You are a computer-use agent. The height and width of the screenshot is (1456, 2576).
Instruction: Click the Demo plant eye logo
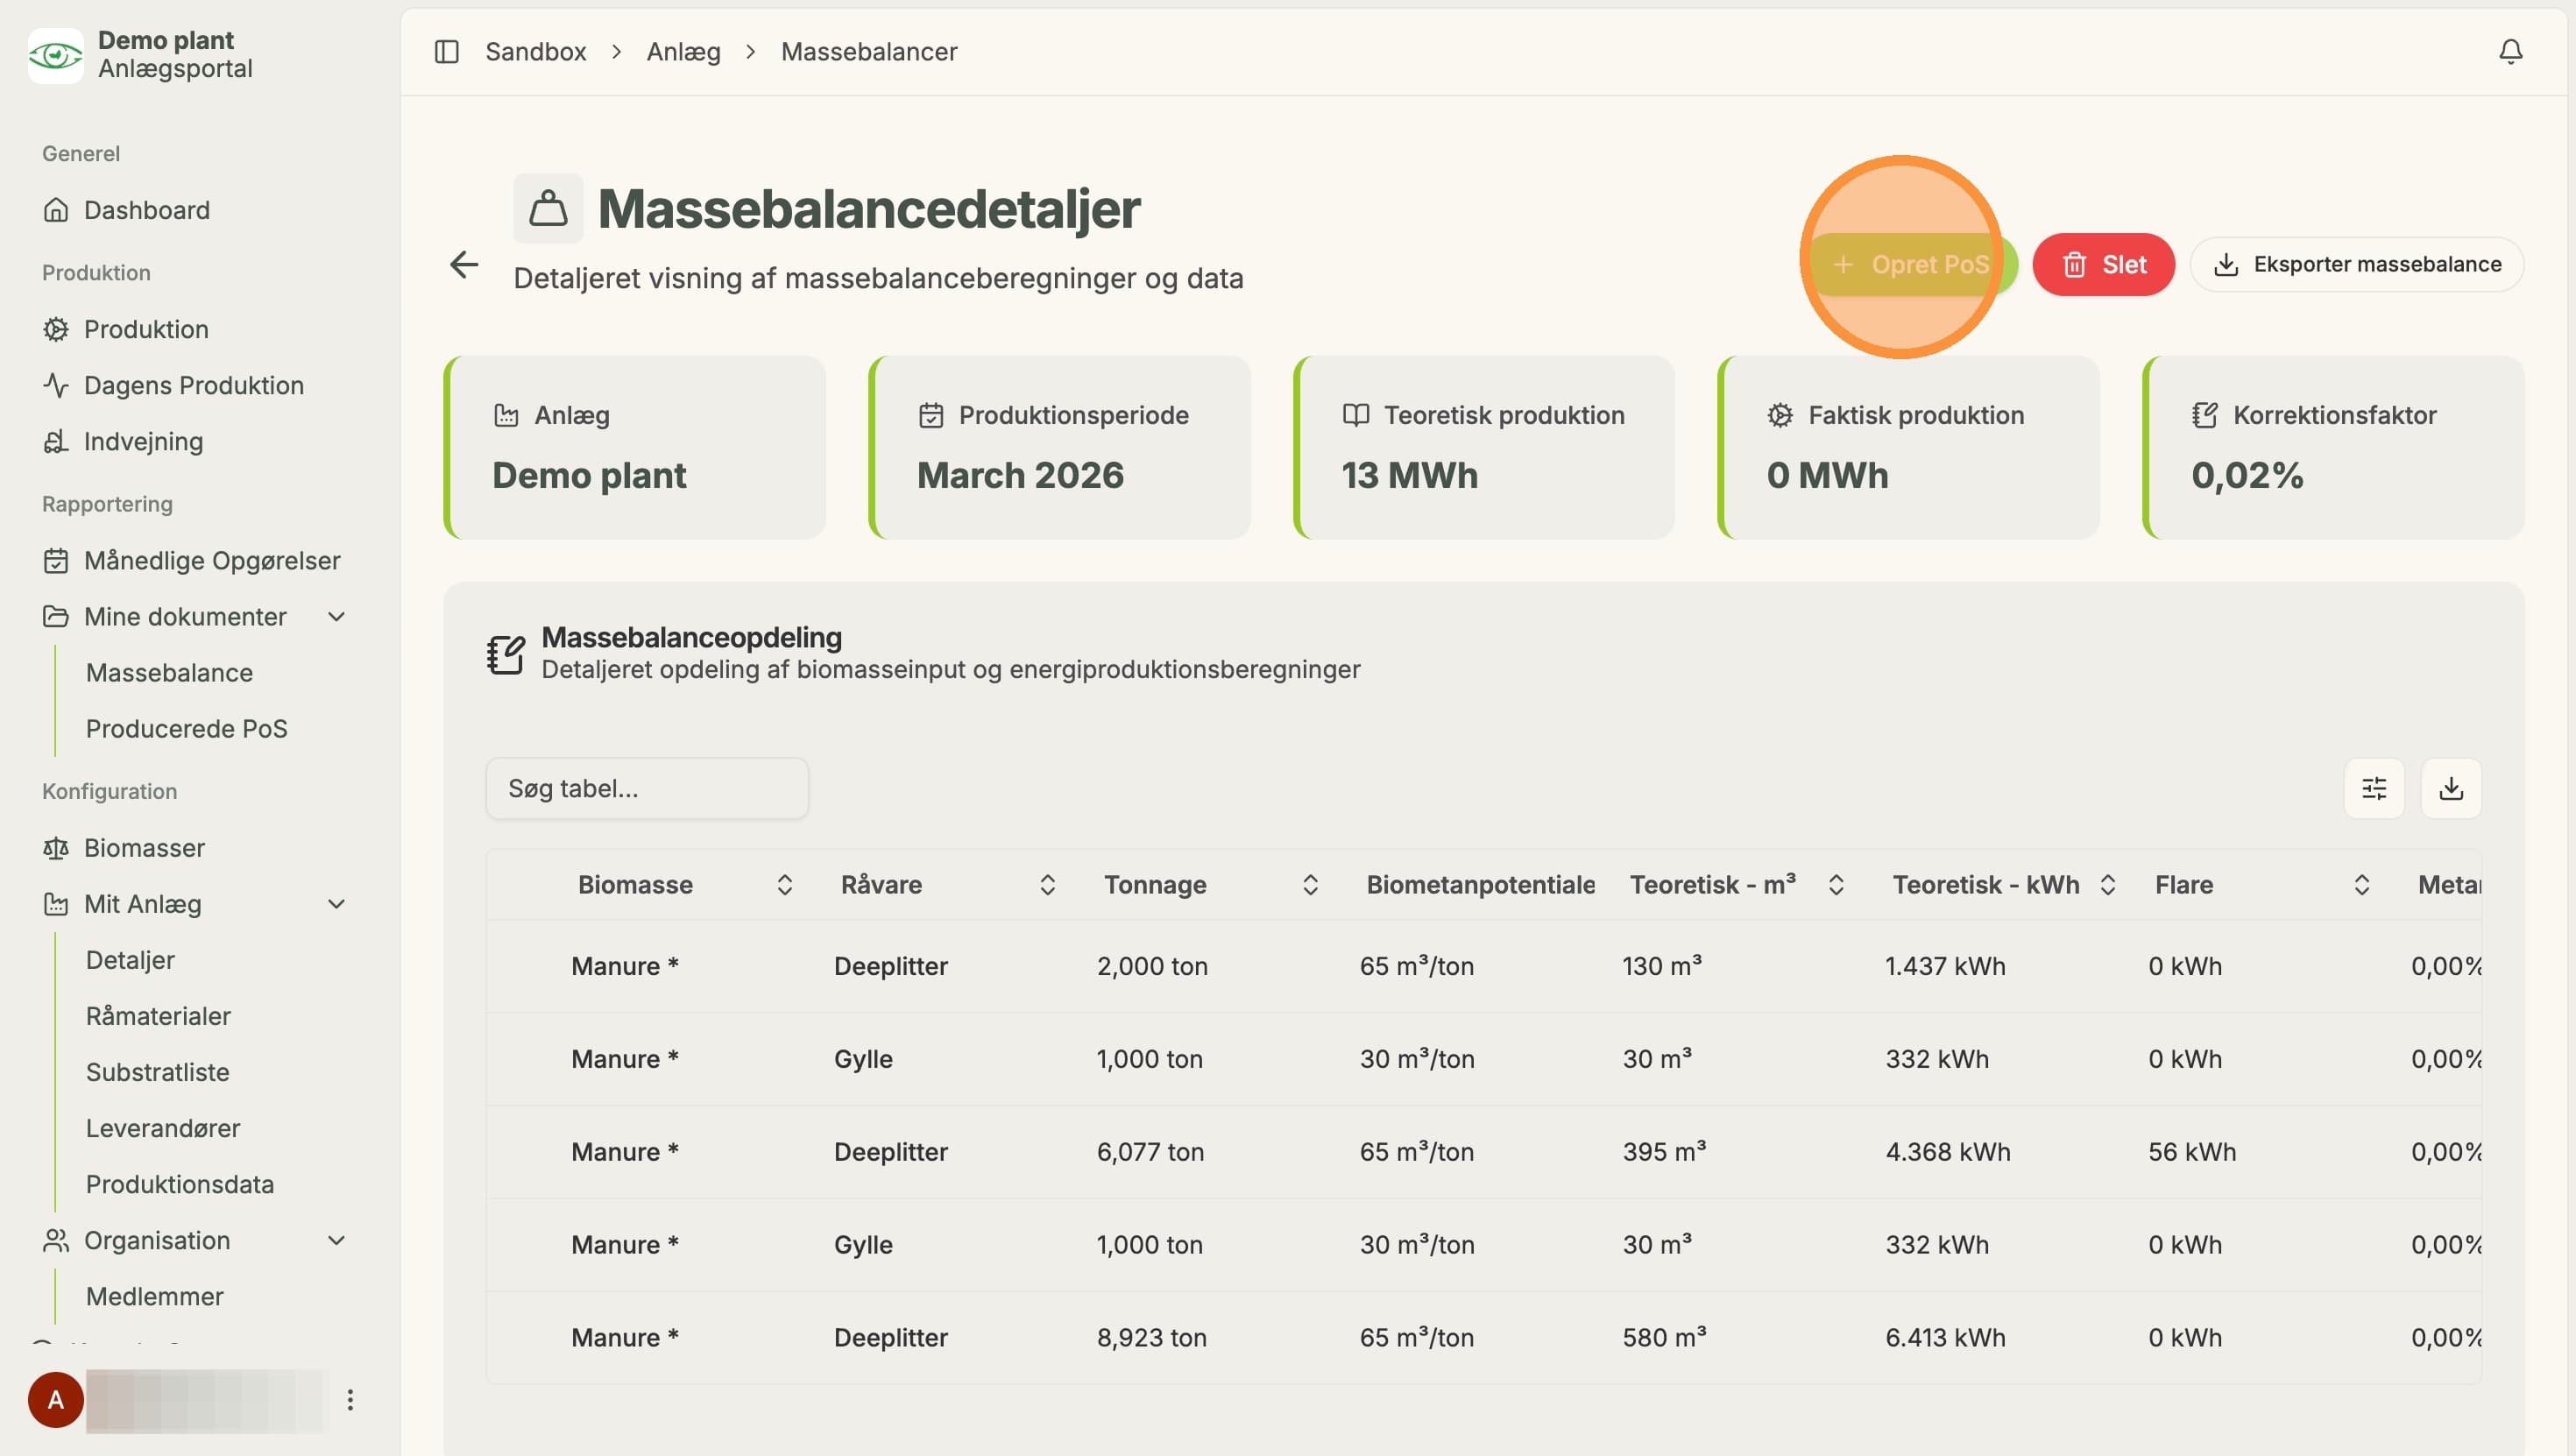(56, 55)
